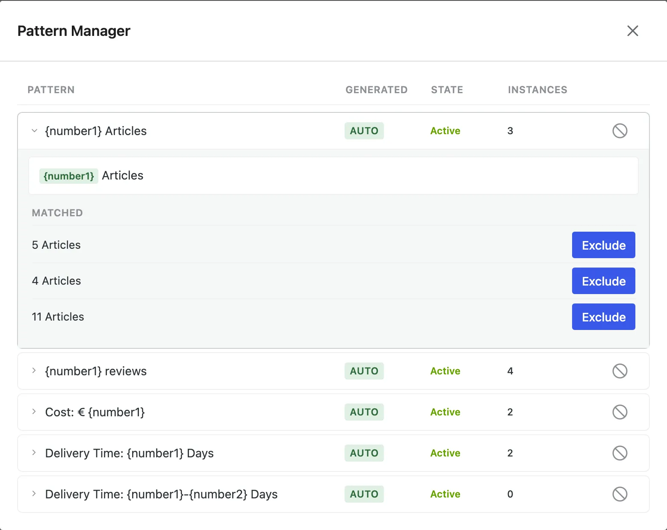Expand the {number1} reviews pattern row
This screenshot has width=667, height=530.
click(34, 371)
